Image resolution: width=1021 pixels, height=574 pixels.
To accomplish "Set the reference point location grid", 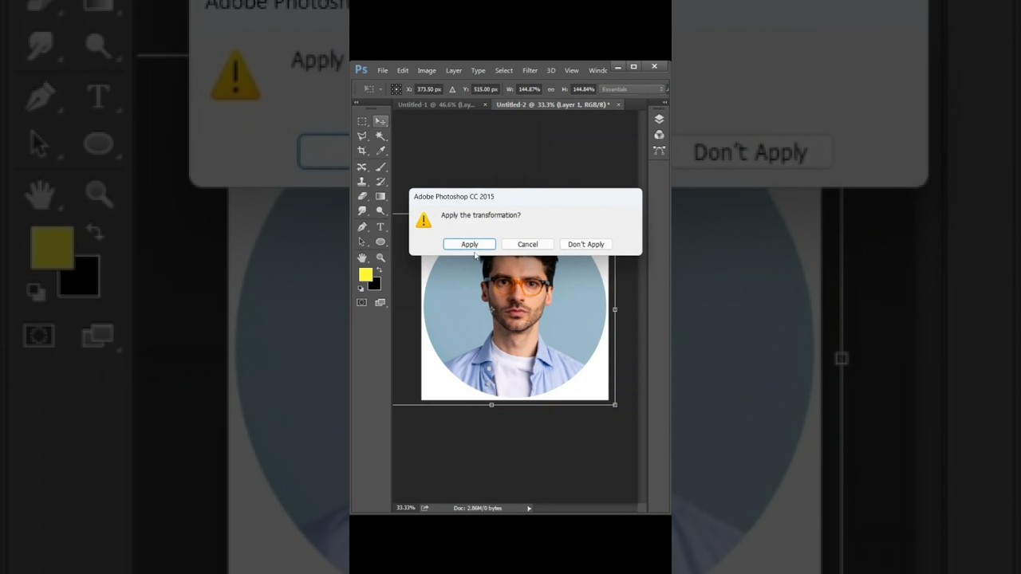I will 396,89.
